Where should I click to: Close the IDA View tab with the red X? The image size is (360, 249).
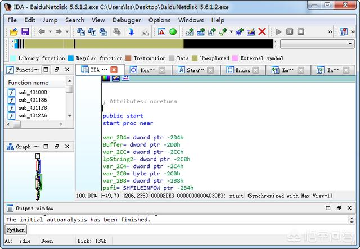114,70
